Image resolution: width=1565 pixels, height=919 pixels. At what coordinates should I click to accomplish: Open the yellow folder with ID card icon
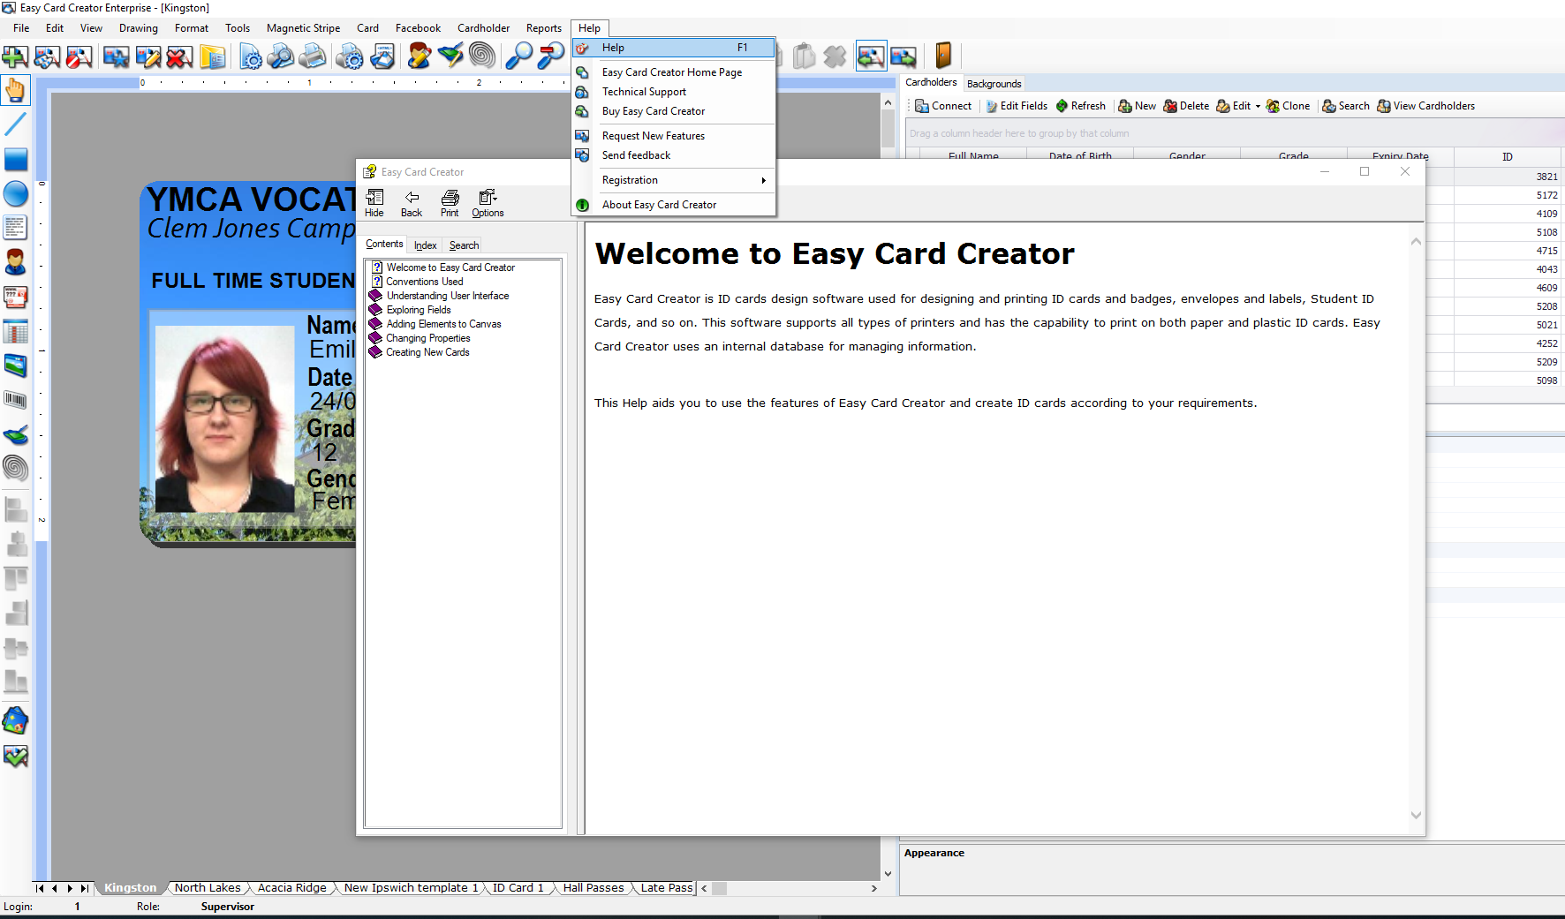tap(212, 56)
